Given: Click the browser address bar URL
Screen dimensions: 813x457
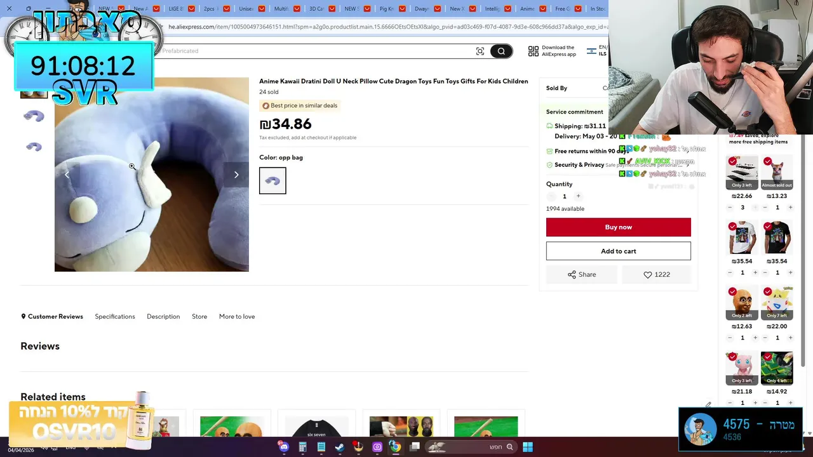Looking at the screenshot, I should click(x=387, y=27).
